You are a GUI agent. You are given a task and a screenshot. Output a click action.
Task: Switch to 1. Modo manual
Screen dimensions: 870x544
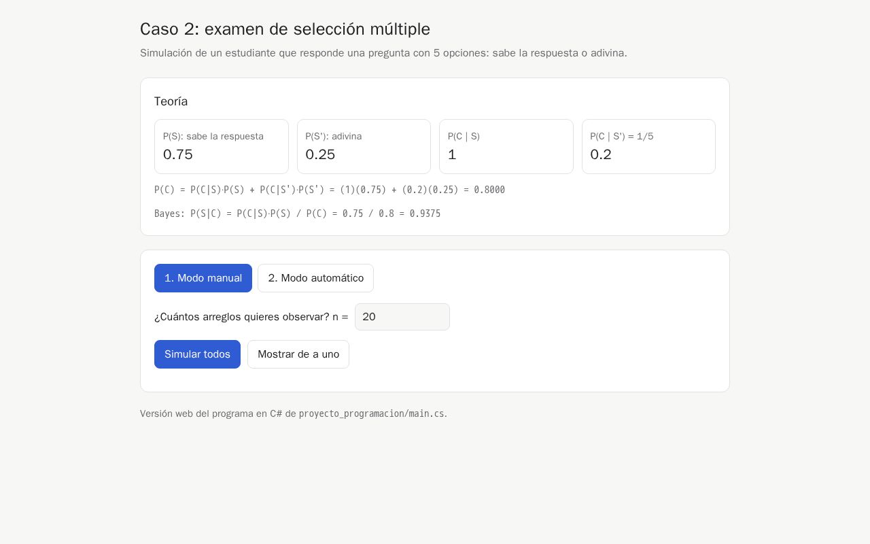[x=203, y=278]
